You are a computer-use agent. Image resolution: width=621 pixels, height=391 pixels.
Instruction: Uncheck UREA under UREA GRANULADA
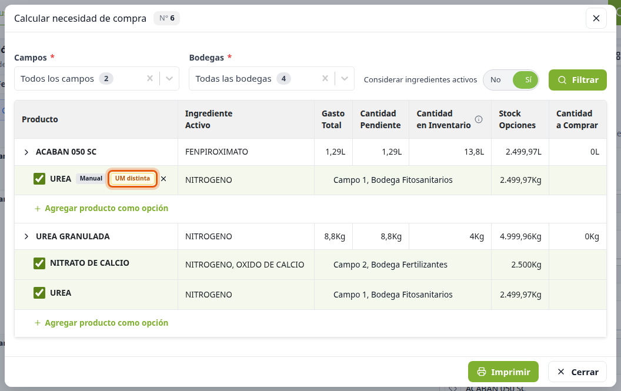(39, 293)
